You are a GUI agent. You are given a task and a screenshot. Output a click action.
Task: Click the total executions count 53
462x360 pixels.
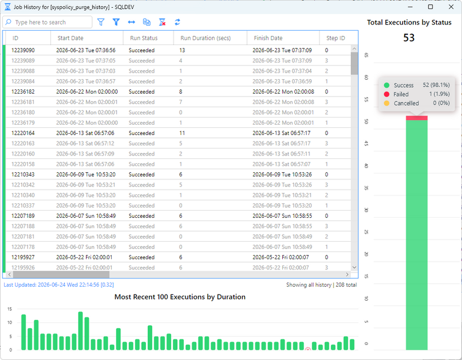409,38
